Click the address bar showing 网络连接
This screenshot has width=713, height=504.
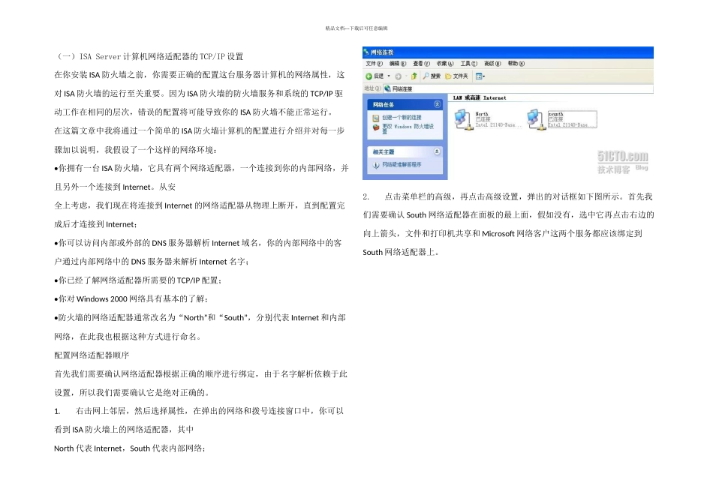519,88
